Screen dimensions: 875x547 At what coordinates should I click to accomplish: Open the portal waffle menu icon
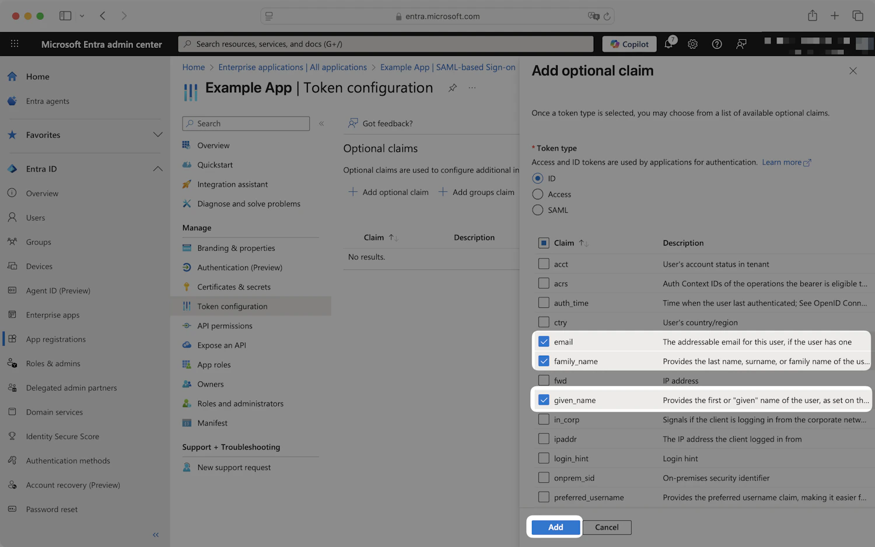15,44
